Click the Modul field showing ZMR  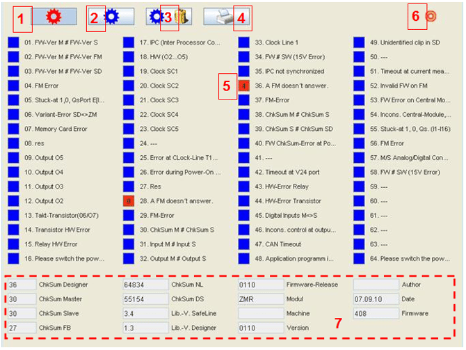click(259, 299)
